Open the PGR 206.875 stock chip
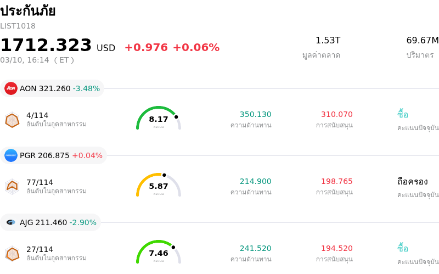The image size is (439, 274). click(x=54, y=155)
